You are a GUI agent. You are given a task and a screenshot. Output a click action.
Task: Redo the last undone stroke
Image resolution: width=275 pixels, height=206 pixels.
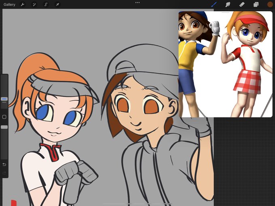(4, 173)
